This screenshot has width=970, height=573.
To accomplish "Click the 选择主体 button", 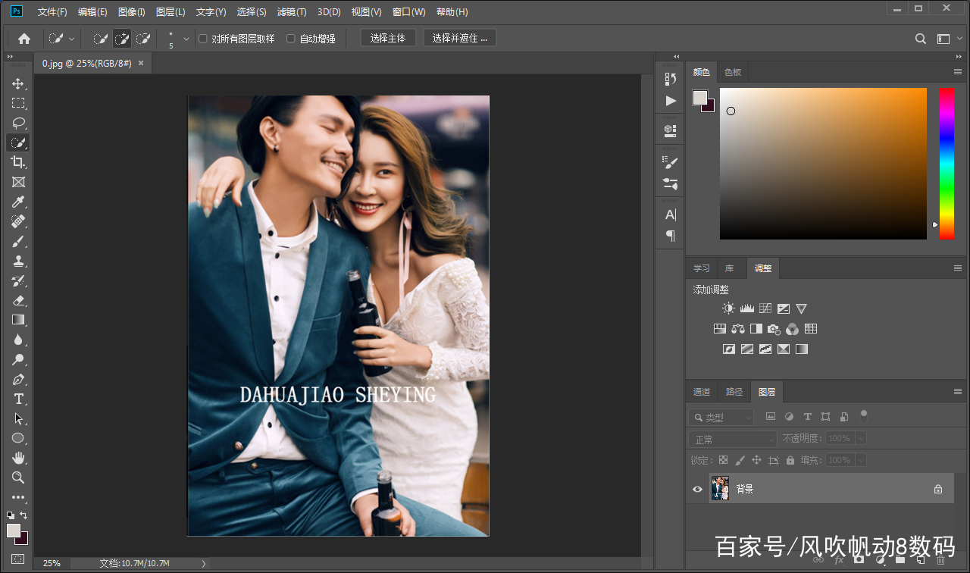I will coord(388,36).
